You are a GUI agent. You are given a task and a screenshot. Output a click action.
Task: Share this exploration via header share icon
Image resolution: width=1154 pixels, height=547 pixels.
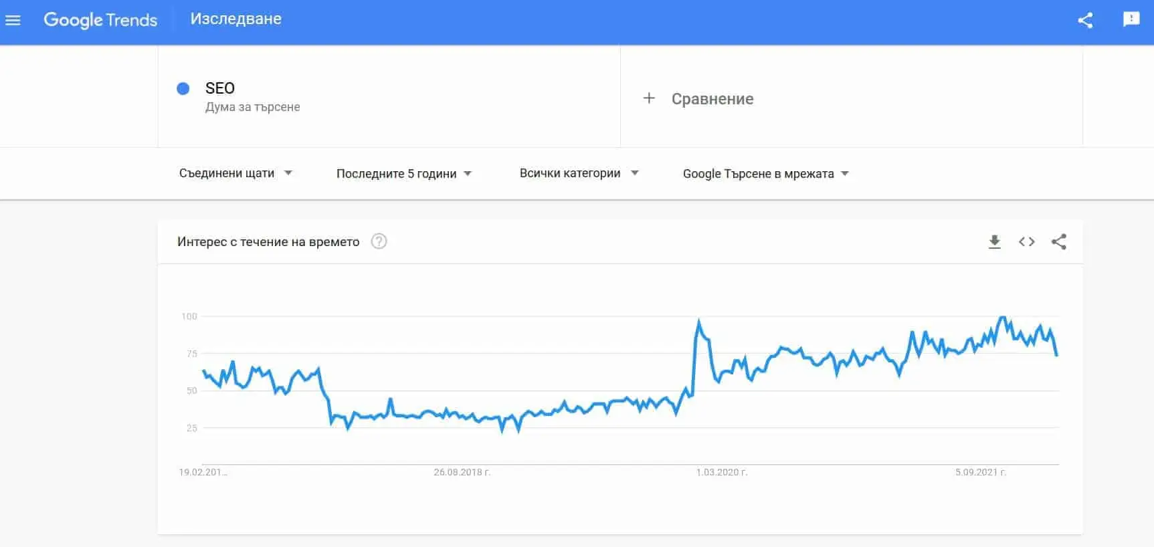[x=1085, y=20]
